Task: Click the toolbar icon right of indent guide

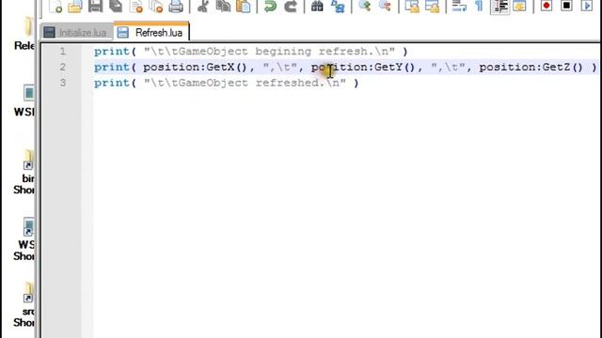Action: pyautogui.click(x=519, y=7)
